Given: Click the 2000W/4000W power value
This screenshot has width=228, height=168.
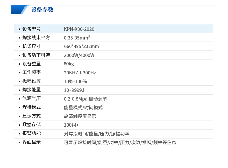Looking at the screenshot, I should pos(79,55).
